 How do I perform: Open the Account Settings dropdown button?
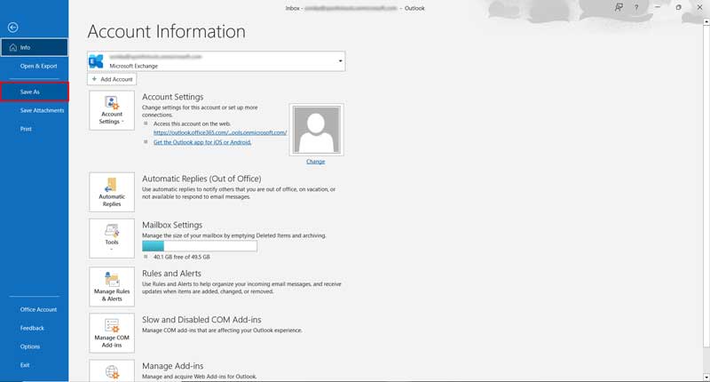(112, 110)
